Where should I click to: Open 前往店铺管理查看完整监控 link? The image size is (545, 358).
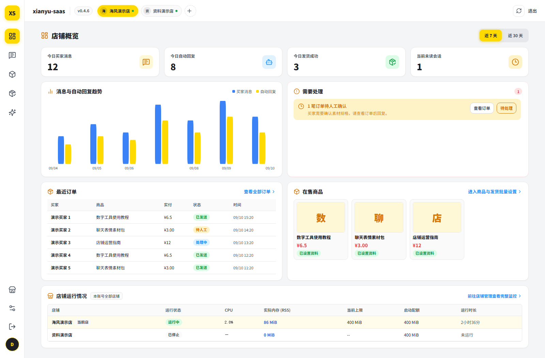coord(494,296)
